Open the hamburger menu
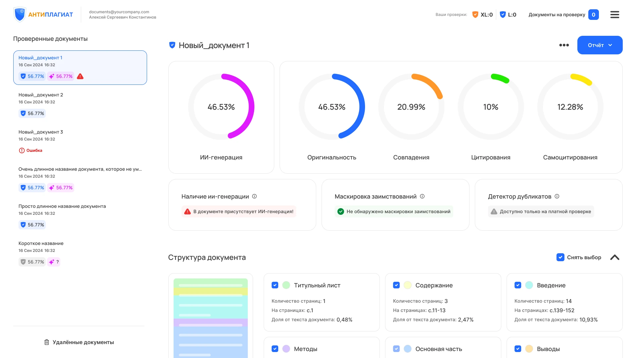 pos(614,15)
